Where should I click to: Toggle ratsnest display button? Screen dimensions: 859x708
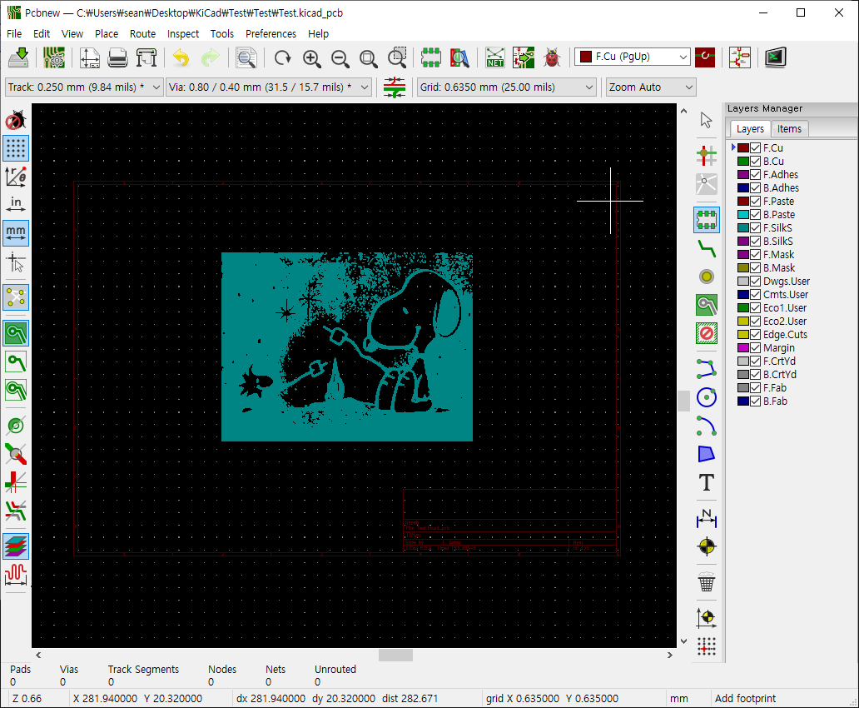(16, 298)
